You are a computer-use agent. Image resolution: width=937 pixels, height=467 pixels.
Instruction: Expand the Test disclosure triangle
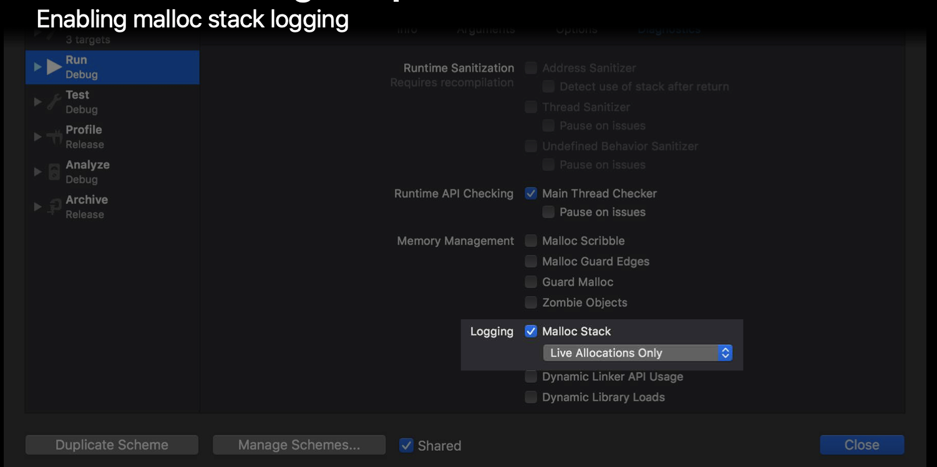coord(38,102)
